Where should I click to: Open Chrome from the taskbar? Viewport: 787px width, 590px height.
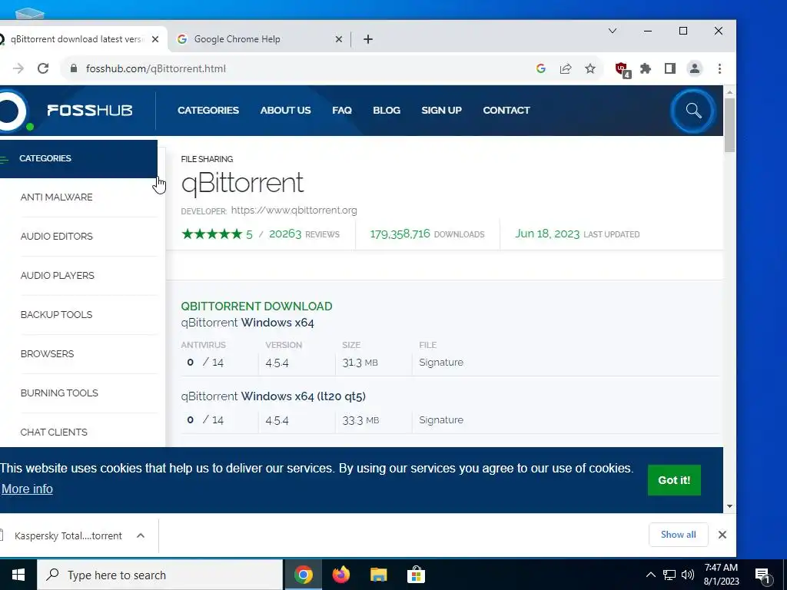tap(303, 575)
